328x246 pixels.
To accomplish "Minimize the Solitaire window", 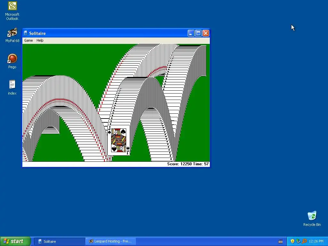I will coord(191,33).
